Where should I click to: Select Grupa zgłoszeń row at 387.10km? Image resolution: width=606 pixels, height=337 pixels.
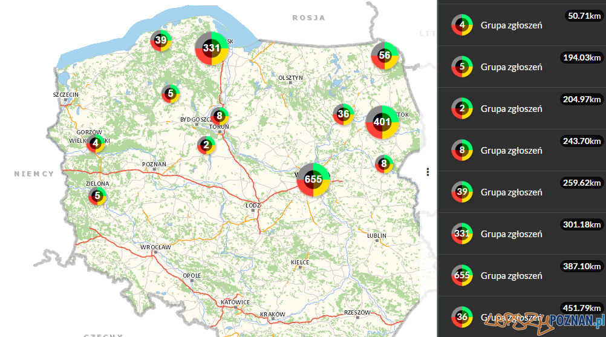[522, 275]
